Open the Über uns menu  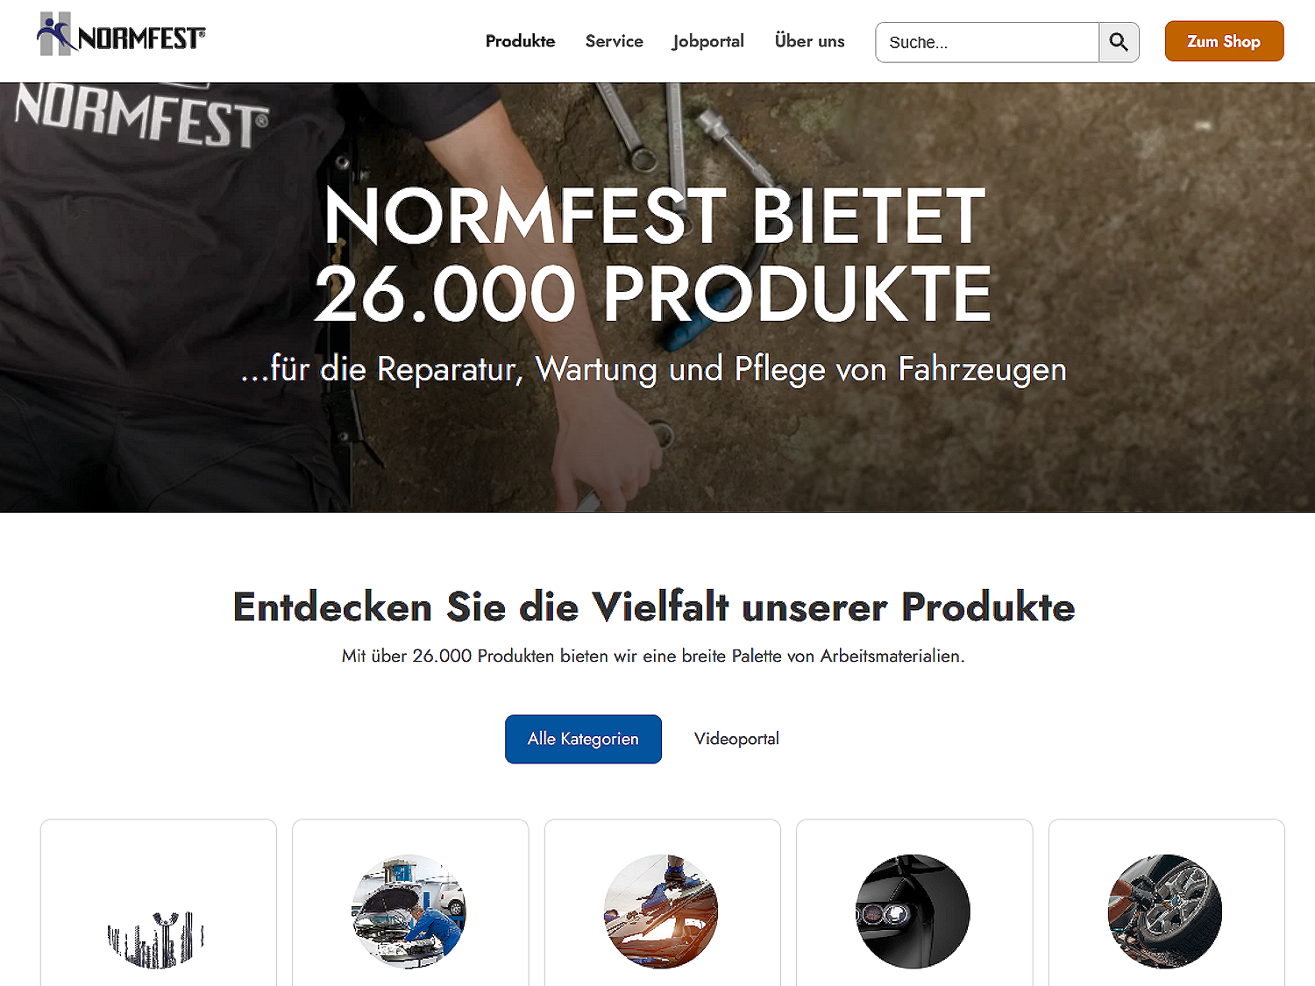point(809,41)
